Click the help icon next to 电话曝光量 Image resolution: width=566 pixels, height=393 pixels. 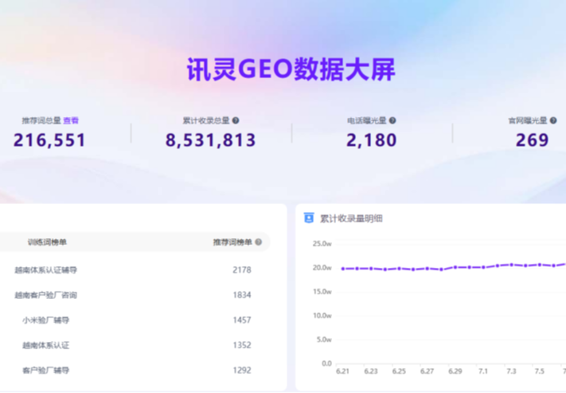[x=392, y=120]
